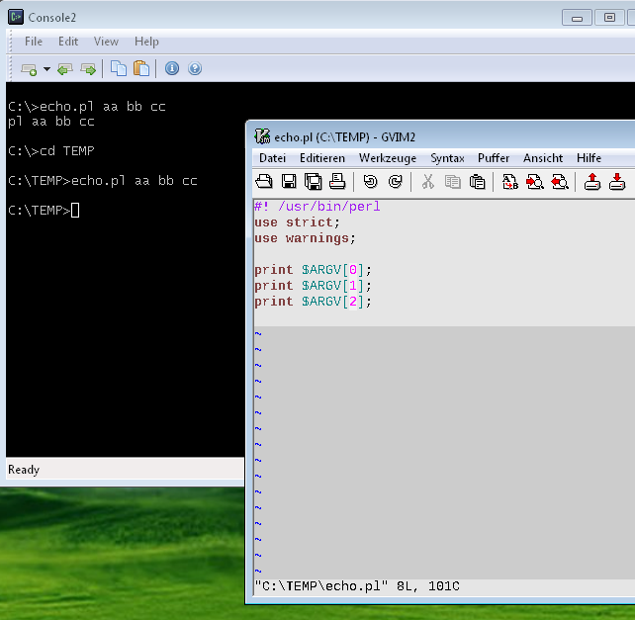The height and width of the screenshot is (620, 635).
Task: Open the Editieren menu in GVIM
Action: pyautogui.click(x=322, y=158)
